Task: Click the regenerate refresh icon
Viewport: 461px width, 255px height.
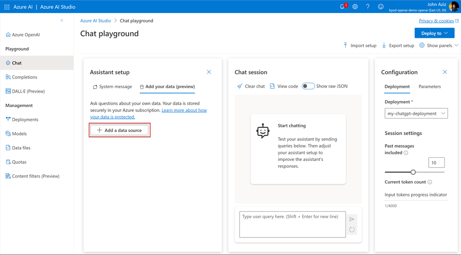Action: 352,230
